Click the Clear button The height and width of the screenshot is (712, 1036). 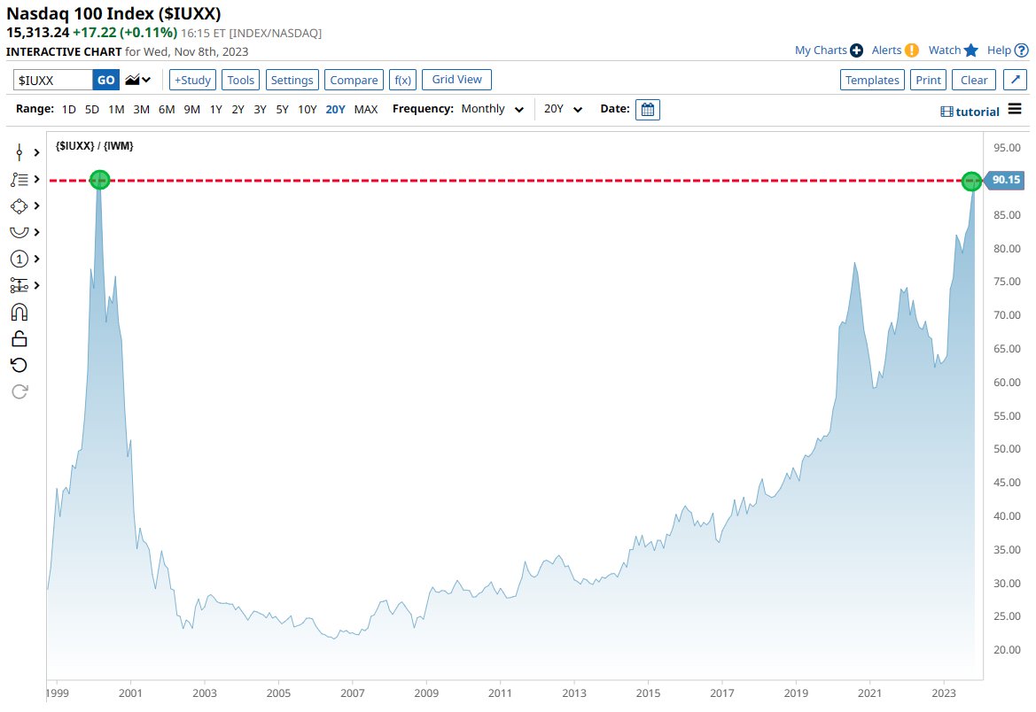click(974, 80)
